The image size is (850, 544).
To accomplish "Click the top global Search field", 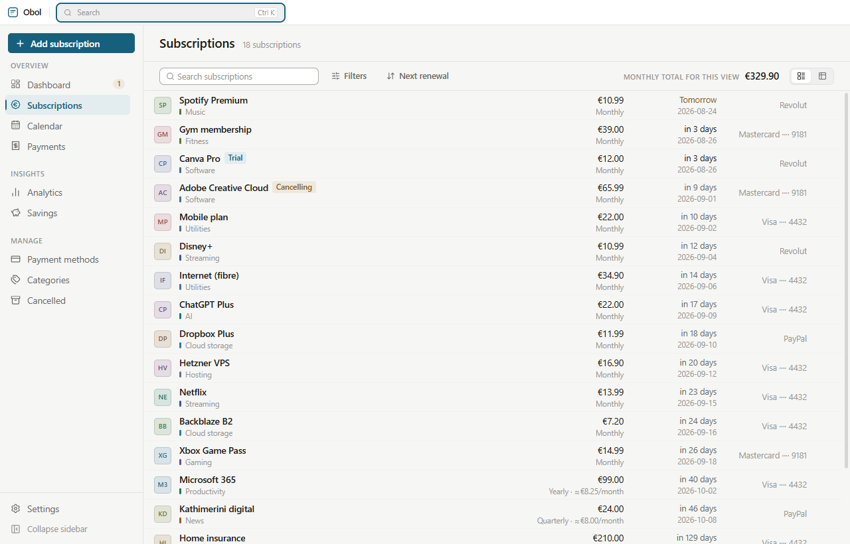I will pos(171,13).
